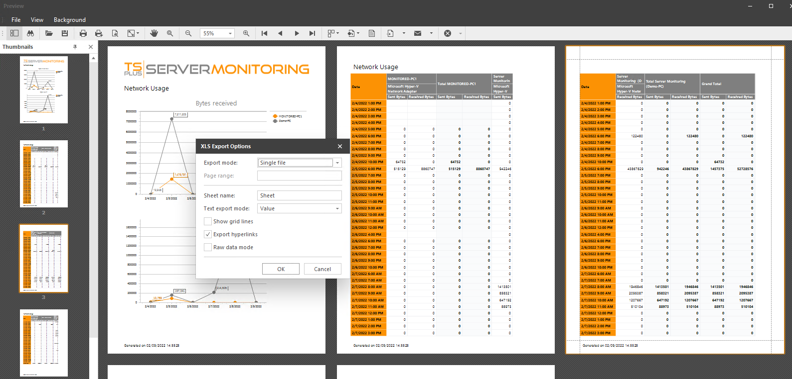Click the envelope Send by email icon
The width and height of the screenshot is (792, 379).
point(418,33)
